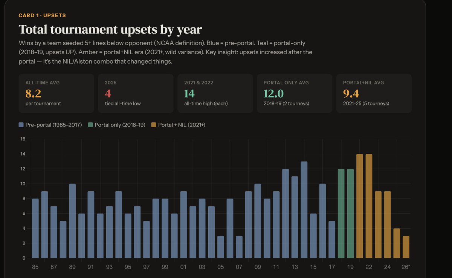Click the '16' y-axis label
This screenshot has height=278, width=452.
click(23, 139)
